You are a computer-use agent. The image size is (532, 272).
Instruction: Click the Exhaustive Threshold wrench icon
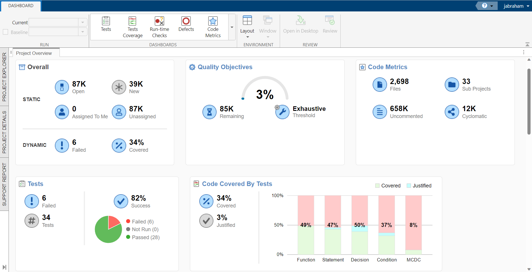(282, 112)
